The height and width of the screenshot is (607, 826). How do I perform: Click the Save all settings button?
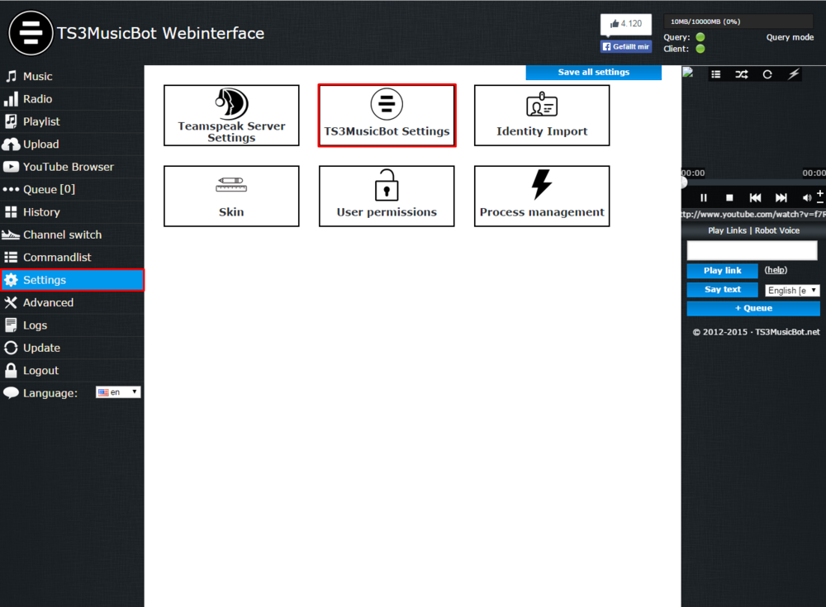click(x=593, y=73)
